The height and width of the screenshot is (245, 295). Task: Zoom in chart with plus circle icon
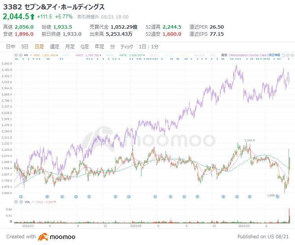click(x=292, y=55)
